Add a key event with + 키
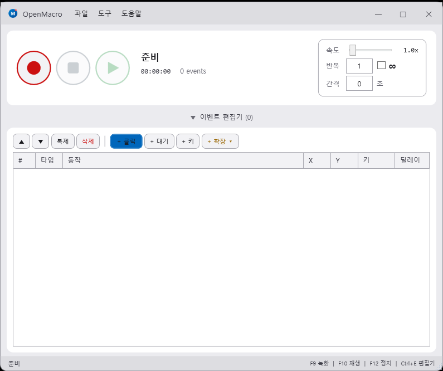 coord(188,141)
